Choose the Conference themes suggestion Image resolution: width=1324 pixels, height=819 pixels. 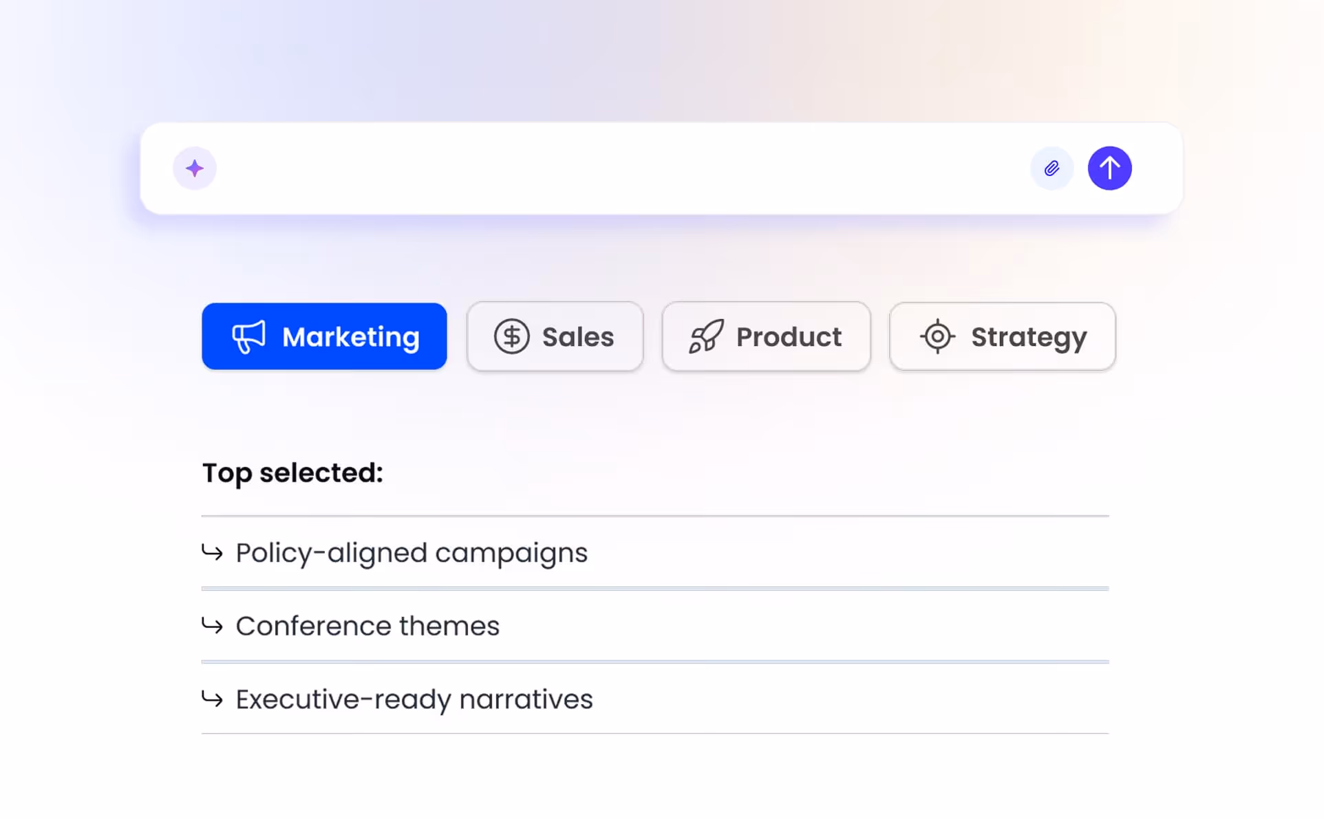coord(367,626)
